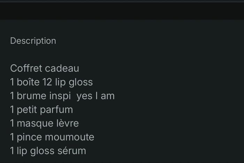Screen dimensions: 244x163
Task: Click the '1 lip gloss sérum' line
Action: pyautogui.click(x=48, y=151)
